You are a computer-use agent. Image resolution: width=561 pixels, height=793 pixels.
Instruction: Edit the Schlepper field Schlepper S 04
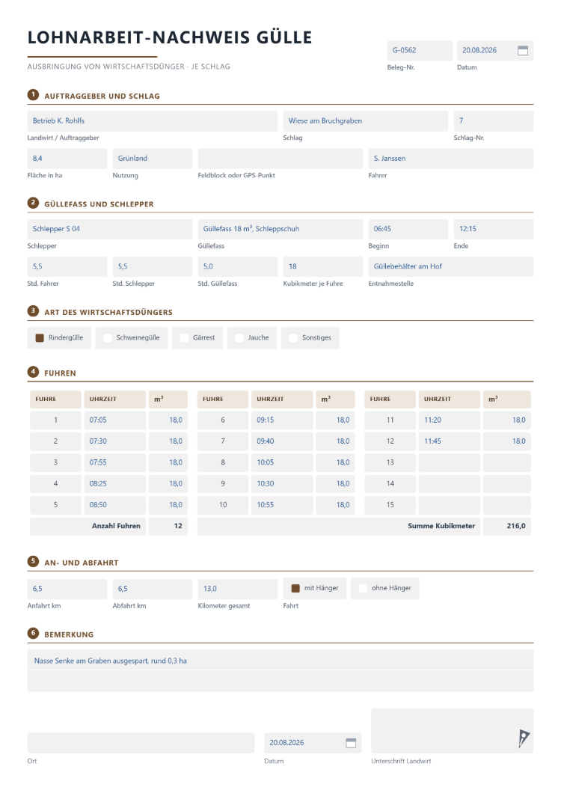pyautogui.click(x=110, y=229)
